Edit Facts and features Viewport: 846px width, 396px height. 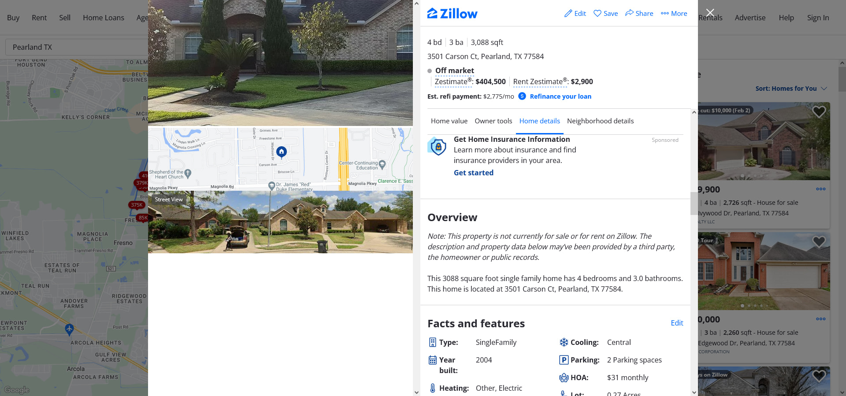677,323
